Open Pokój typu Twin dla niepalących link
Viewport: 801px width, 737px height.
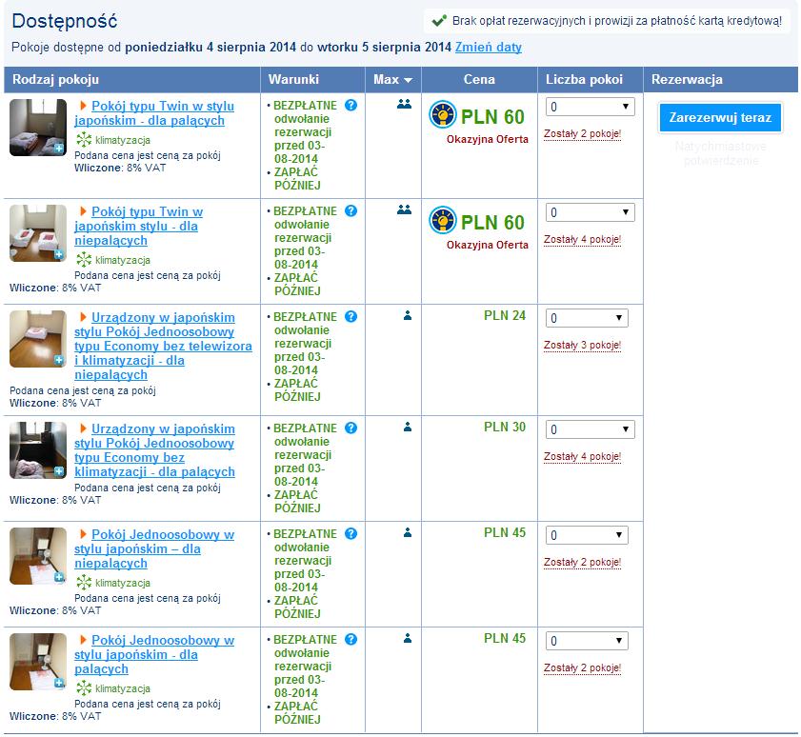pos(138,226)
